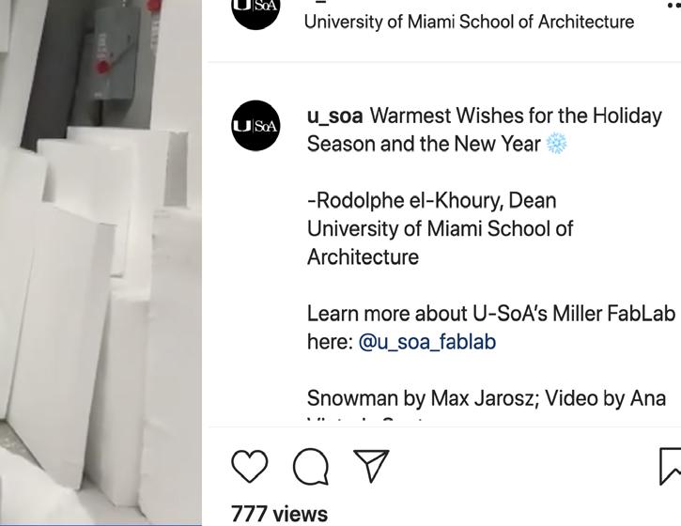Image resolution: width=681 pixels, height=526 pixels.
Task: Click the snowflake emoji in the caption
Action: click(556, 144)
